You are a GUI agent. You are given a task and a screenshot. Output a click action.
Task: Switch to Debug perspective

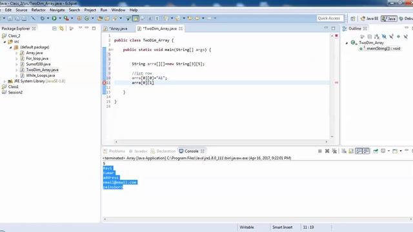click(406, 19)
